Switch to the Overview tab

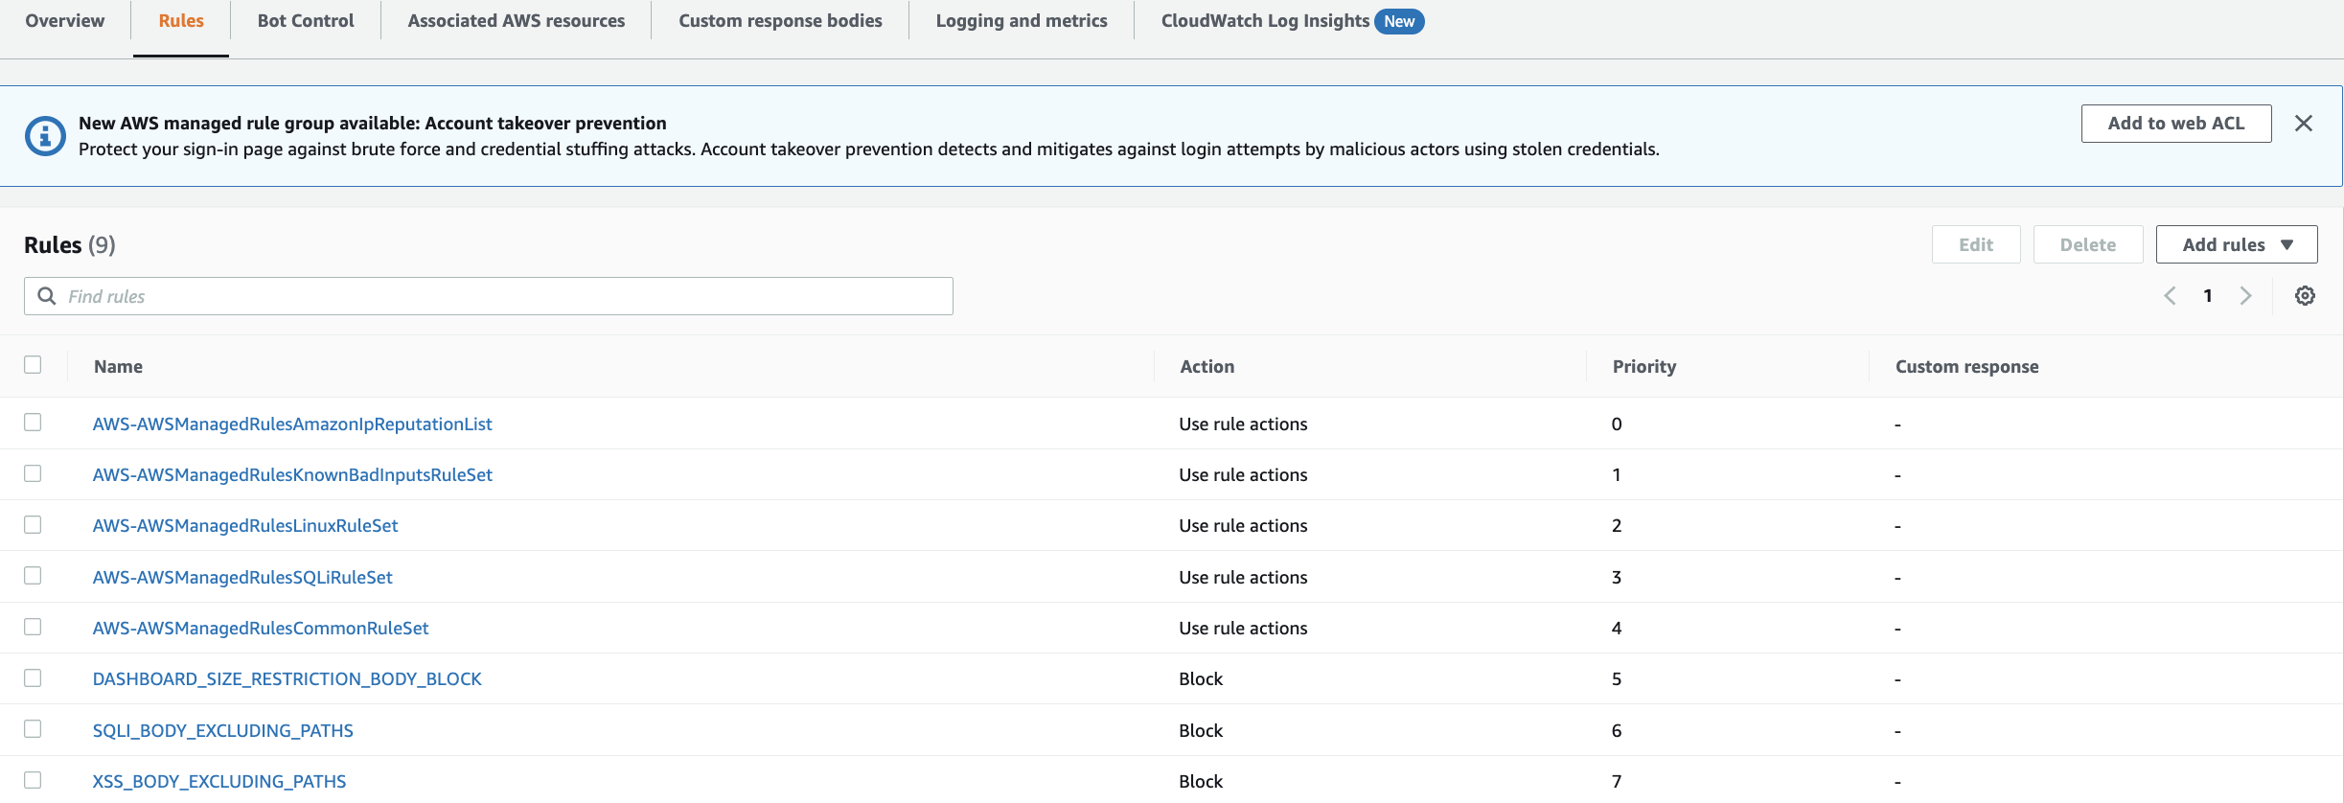pos(65,21)
